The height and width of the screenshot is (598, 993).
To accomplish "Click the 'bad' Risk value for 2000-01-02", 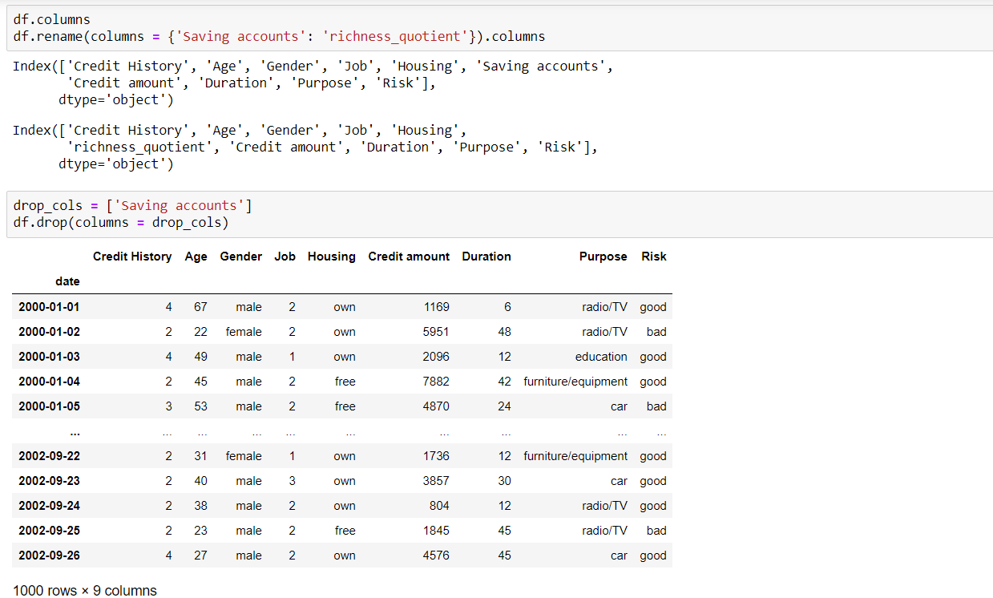I will click(656, 331).
